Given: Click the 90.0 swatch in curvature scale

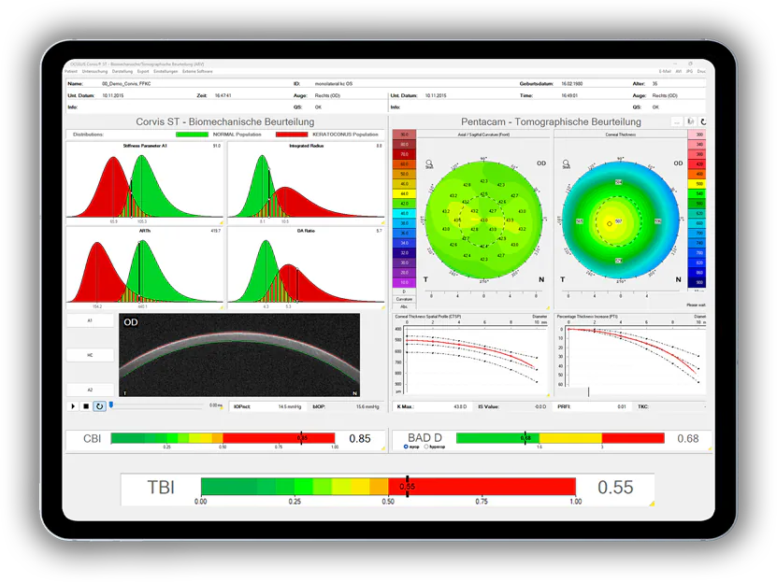Looking at the screenshot, I should click(404, 135).
